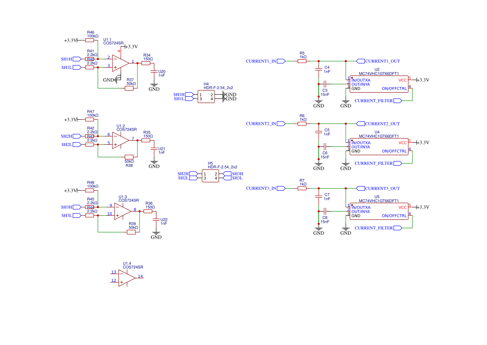Select resistor R5 1kΩ symbol
Viewport: 487px width, 345px height.
302,61
